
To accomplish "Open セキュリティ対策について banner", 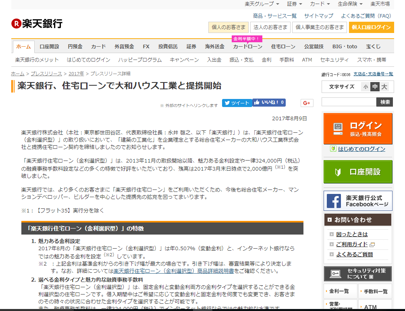I will tap(358, 274).
